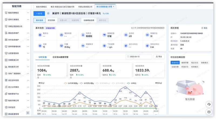Image resolution: width=216 pixels, height=119 pixels.
Task: Click the 装猪类型 pig icon
Action: tap(104, 35)
